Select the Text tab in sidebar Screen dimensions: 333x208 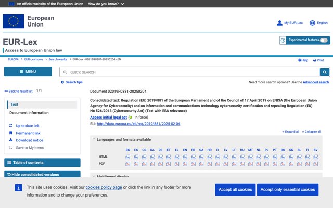pyautogui.click(x=42, y=105)
